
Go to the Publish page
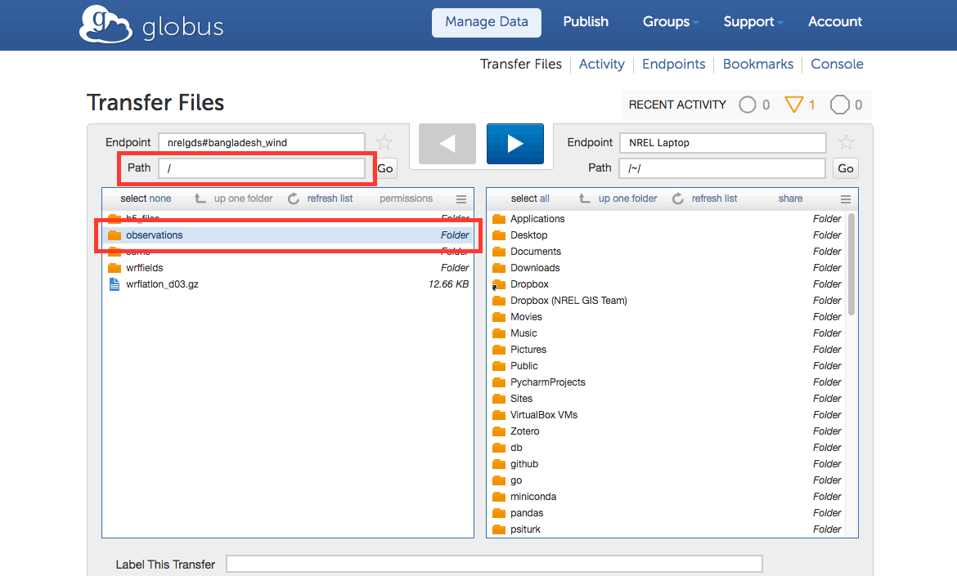pos(586,22)
